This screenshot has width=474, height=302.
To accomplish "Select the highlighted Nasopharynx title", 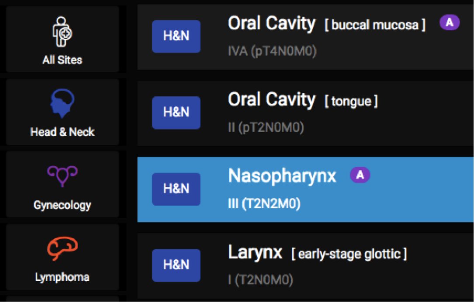I will [x=282, y=176].
